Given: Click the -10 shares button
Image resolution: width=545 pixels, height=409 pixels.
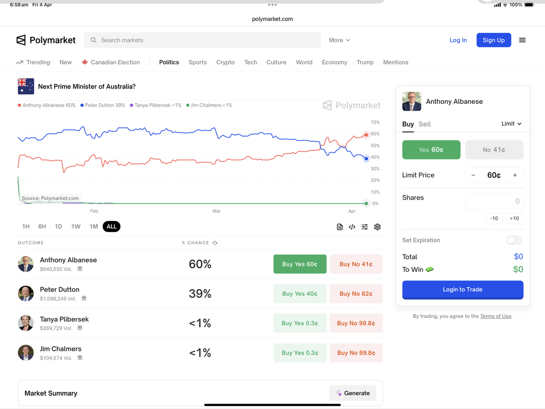Looking at the screenshot, I should coord(494,218).
